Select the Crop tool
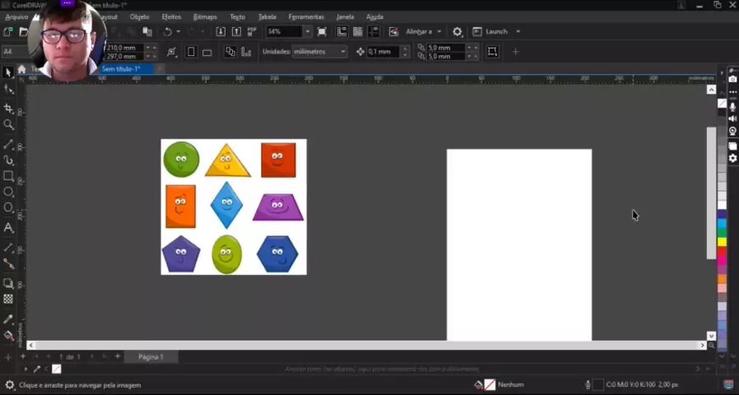Viewport: 739px width, 395px height. 9,109
